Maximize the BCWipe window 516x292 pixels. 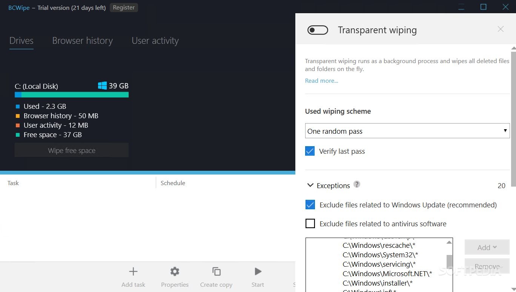(483, 7)
